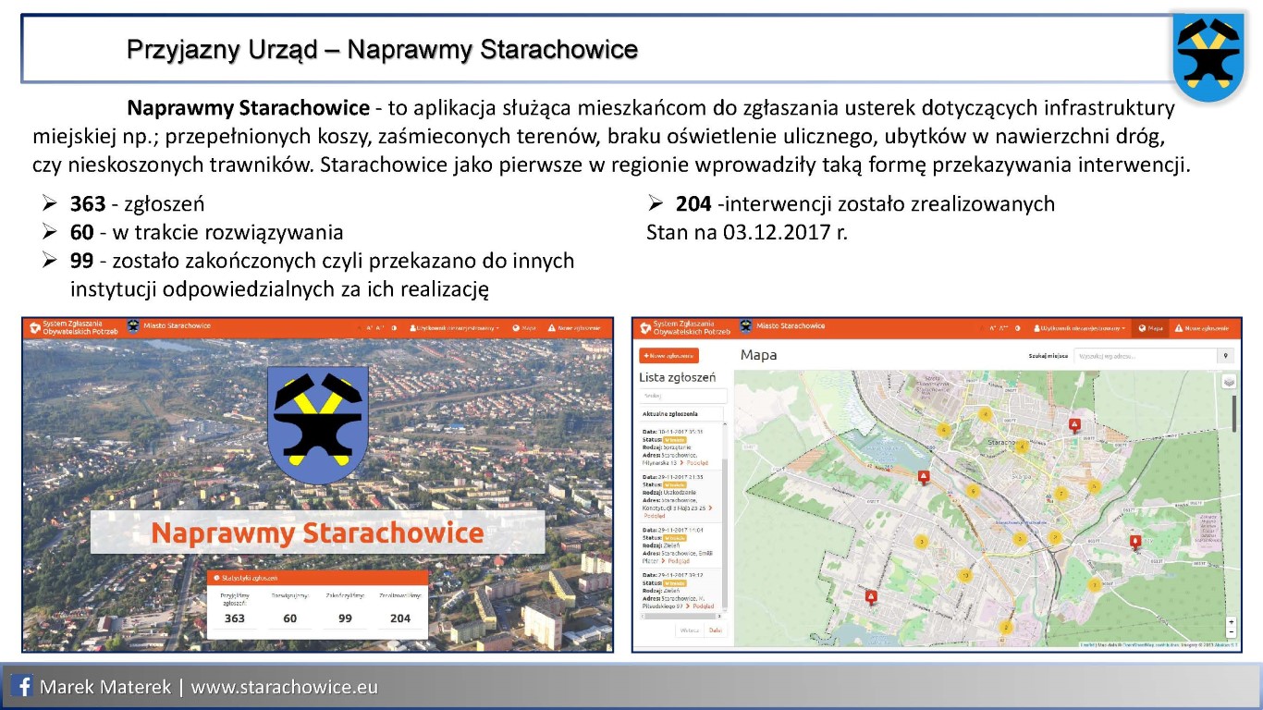Click the map layers icon
1263x710 pixels.
pos(1229,381)
